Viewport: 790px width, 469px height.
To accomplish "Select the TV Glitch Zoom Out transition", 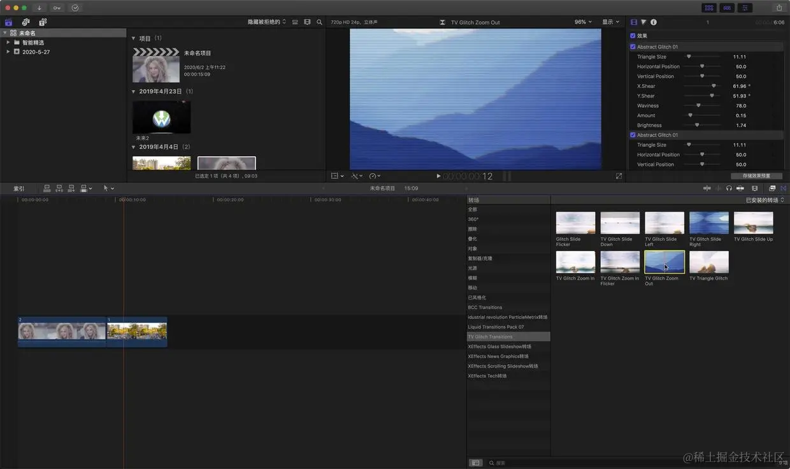I will [x=664, y=262].
